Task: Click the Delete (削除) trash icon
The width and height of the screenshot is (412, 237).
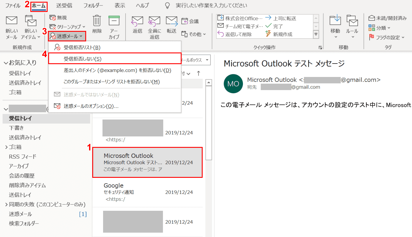Action: (x=97, y=21)
